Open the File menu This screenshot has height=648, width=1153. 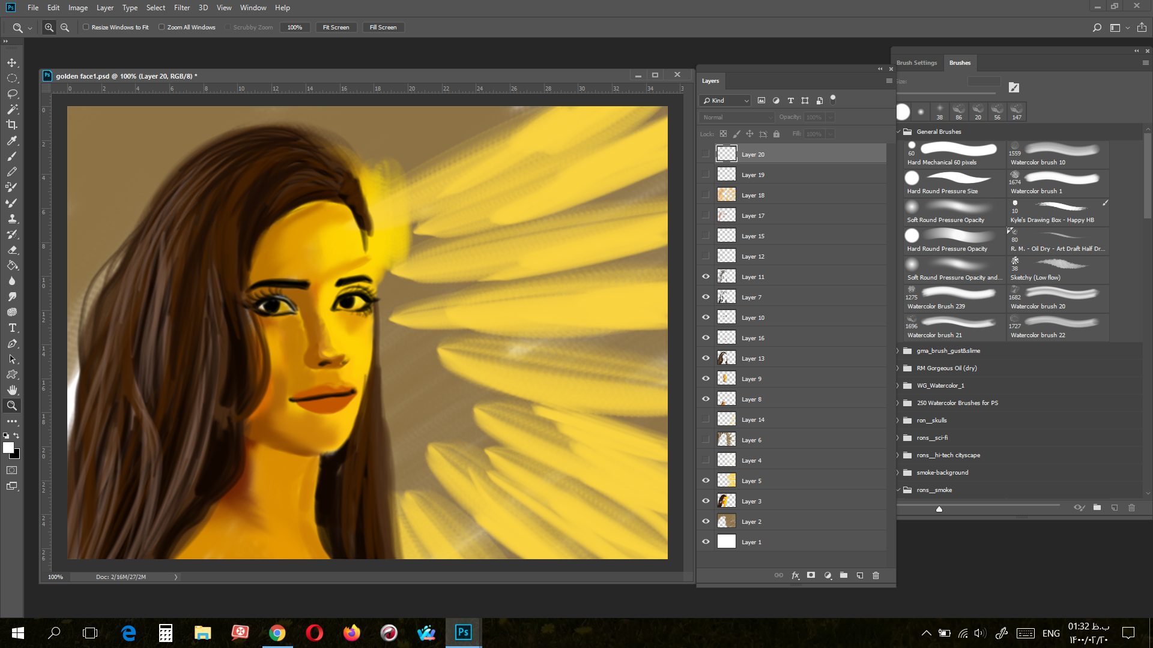click(x=33, y=8)
